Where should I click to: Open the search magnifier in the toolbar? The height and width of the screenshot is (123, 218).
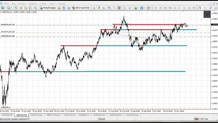coord(211,8)
